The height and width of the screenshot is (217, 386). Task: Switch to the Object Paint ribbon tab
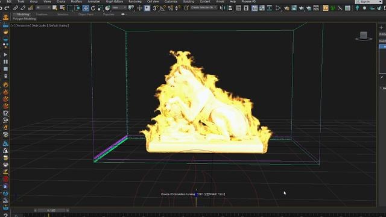pos(86,14)
